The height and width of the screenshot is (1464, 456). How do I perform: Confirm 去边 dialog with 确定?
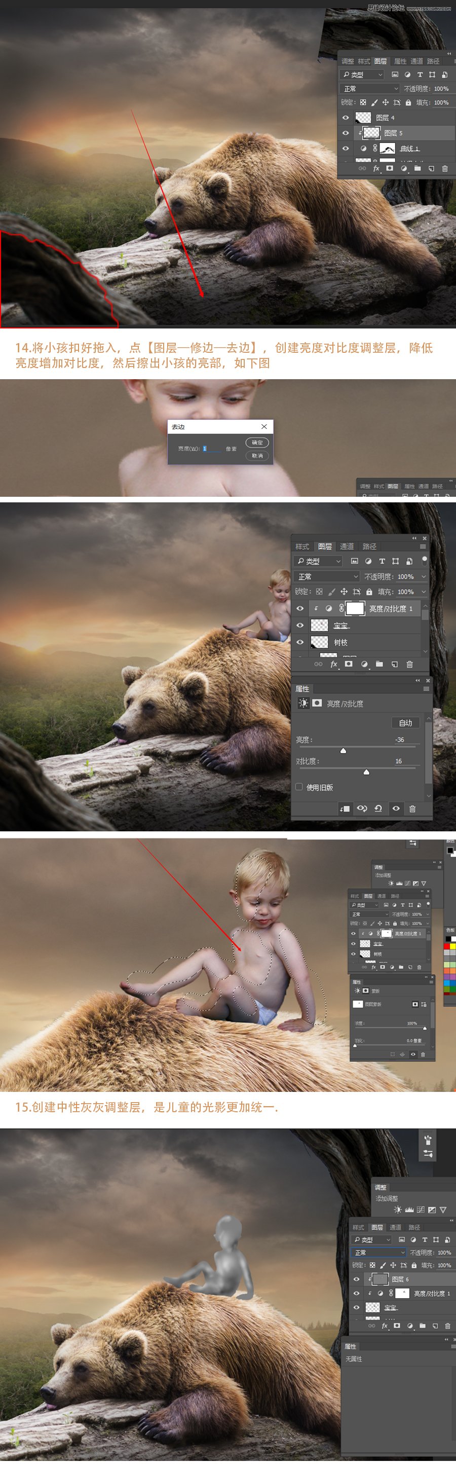(257, 442)
